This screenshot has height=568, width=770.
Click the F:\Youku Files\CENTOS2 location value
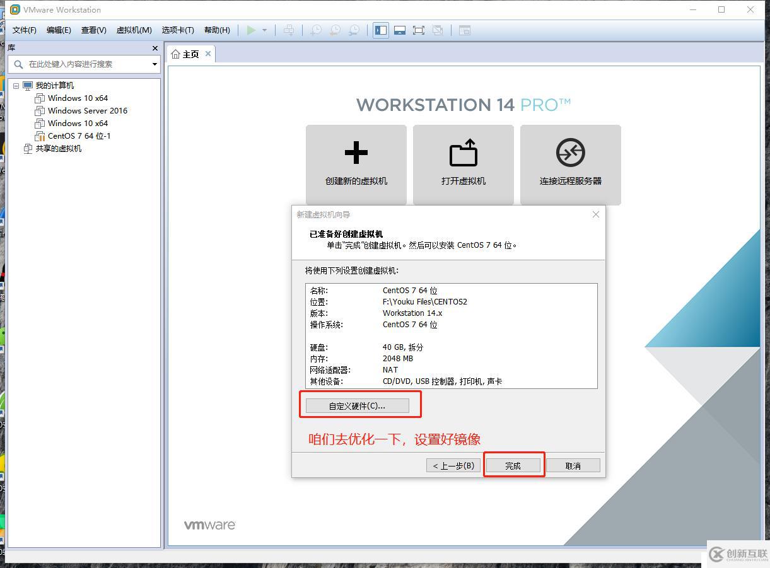[425, 302]
